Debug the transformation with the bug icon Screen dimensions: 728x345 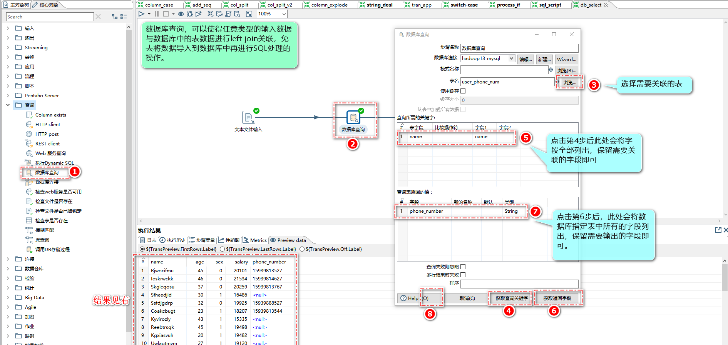(x=190, y=14)
